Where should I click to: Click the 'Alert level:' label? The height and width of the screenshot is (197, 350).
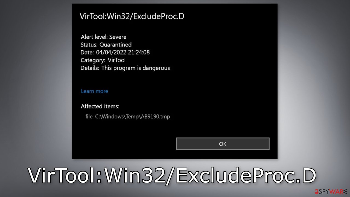click(x=94, y=37)
